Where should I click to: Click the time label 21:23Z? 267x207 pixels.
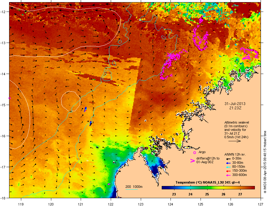pos(235,108)
